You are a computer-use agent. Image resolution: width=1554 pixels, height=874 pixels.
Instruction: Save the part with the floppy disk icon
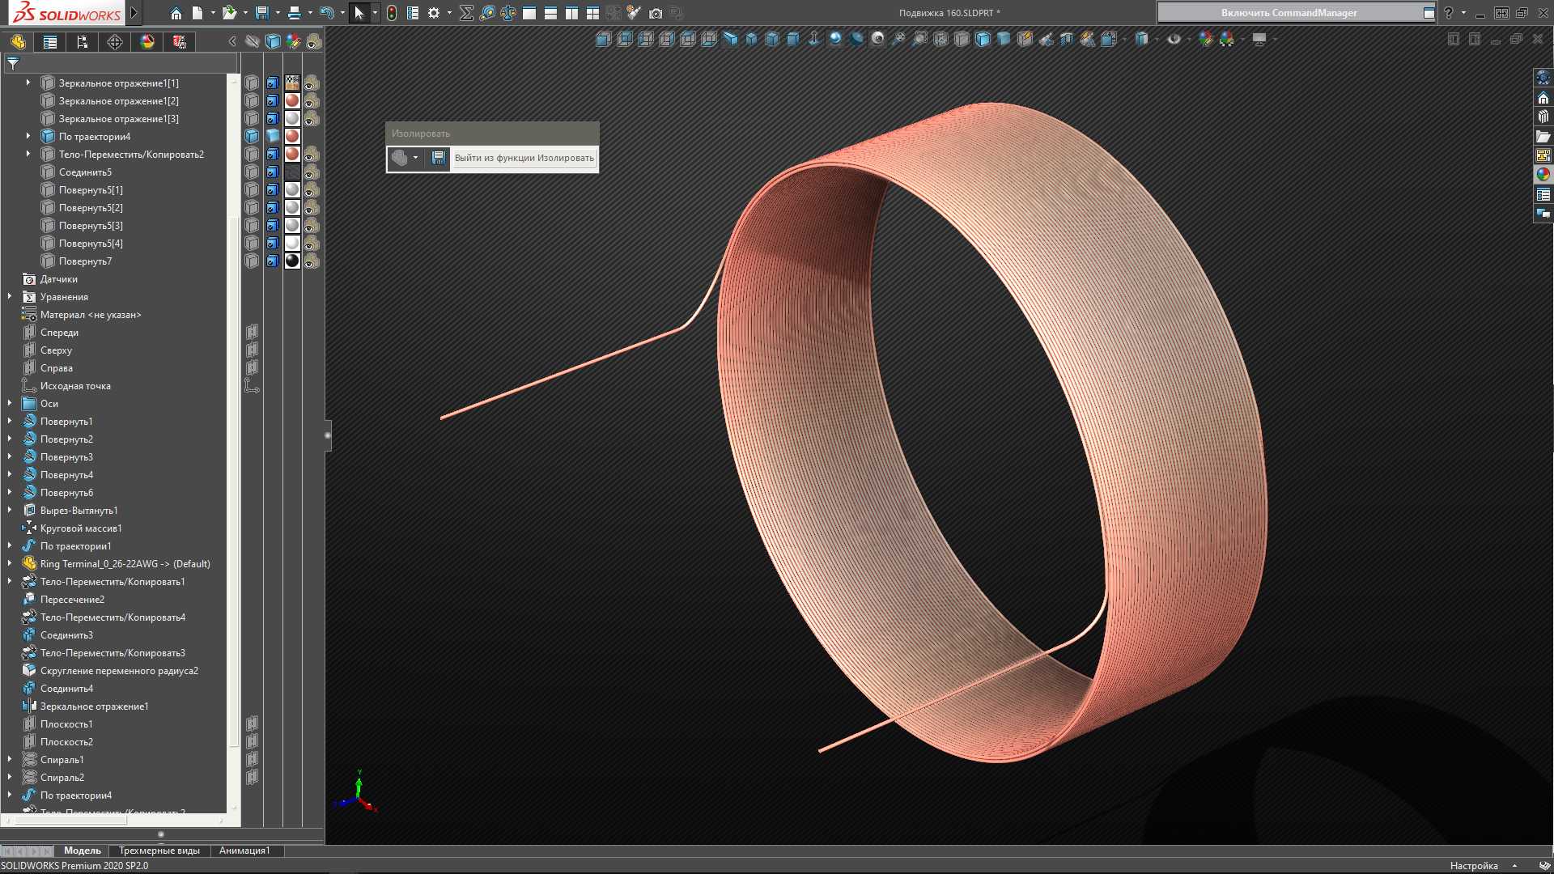[x=261, y=13]
